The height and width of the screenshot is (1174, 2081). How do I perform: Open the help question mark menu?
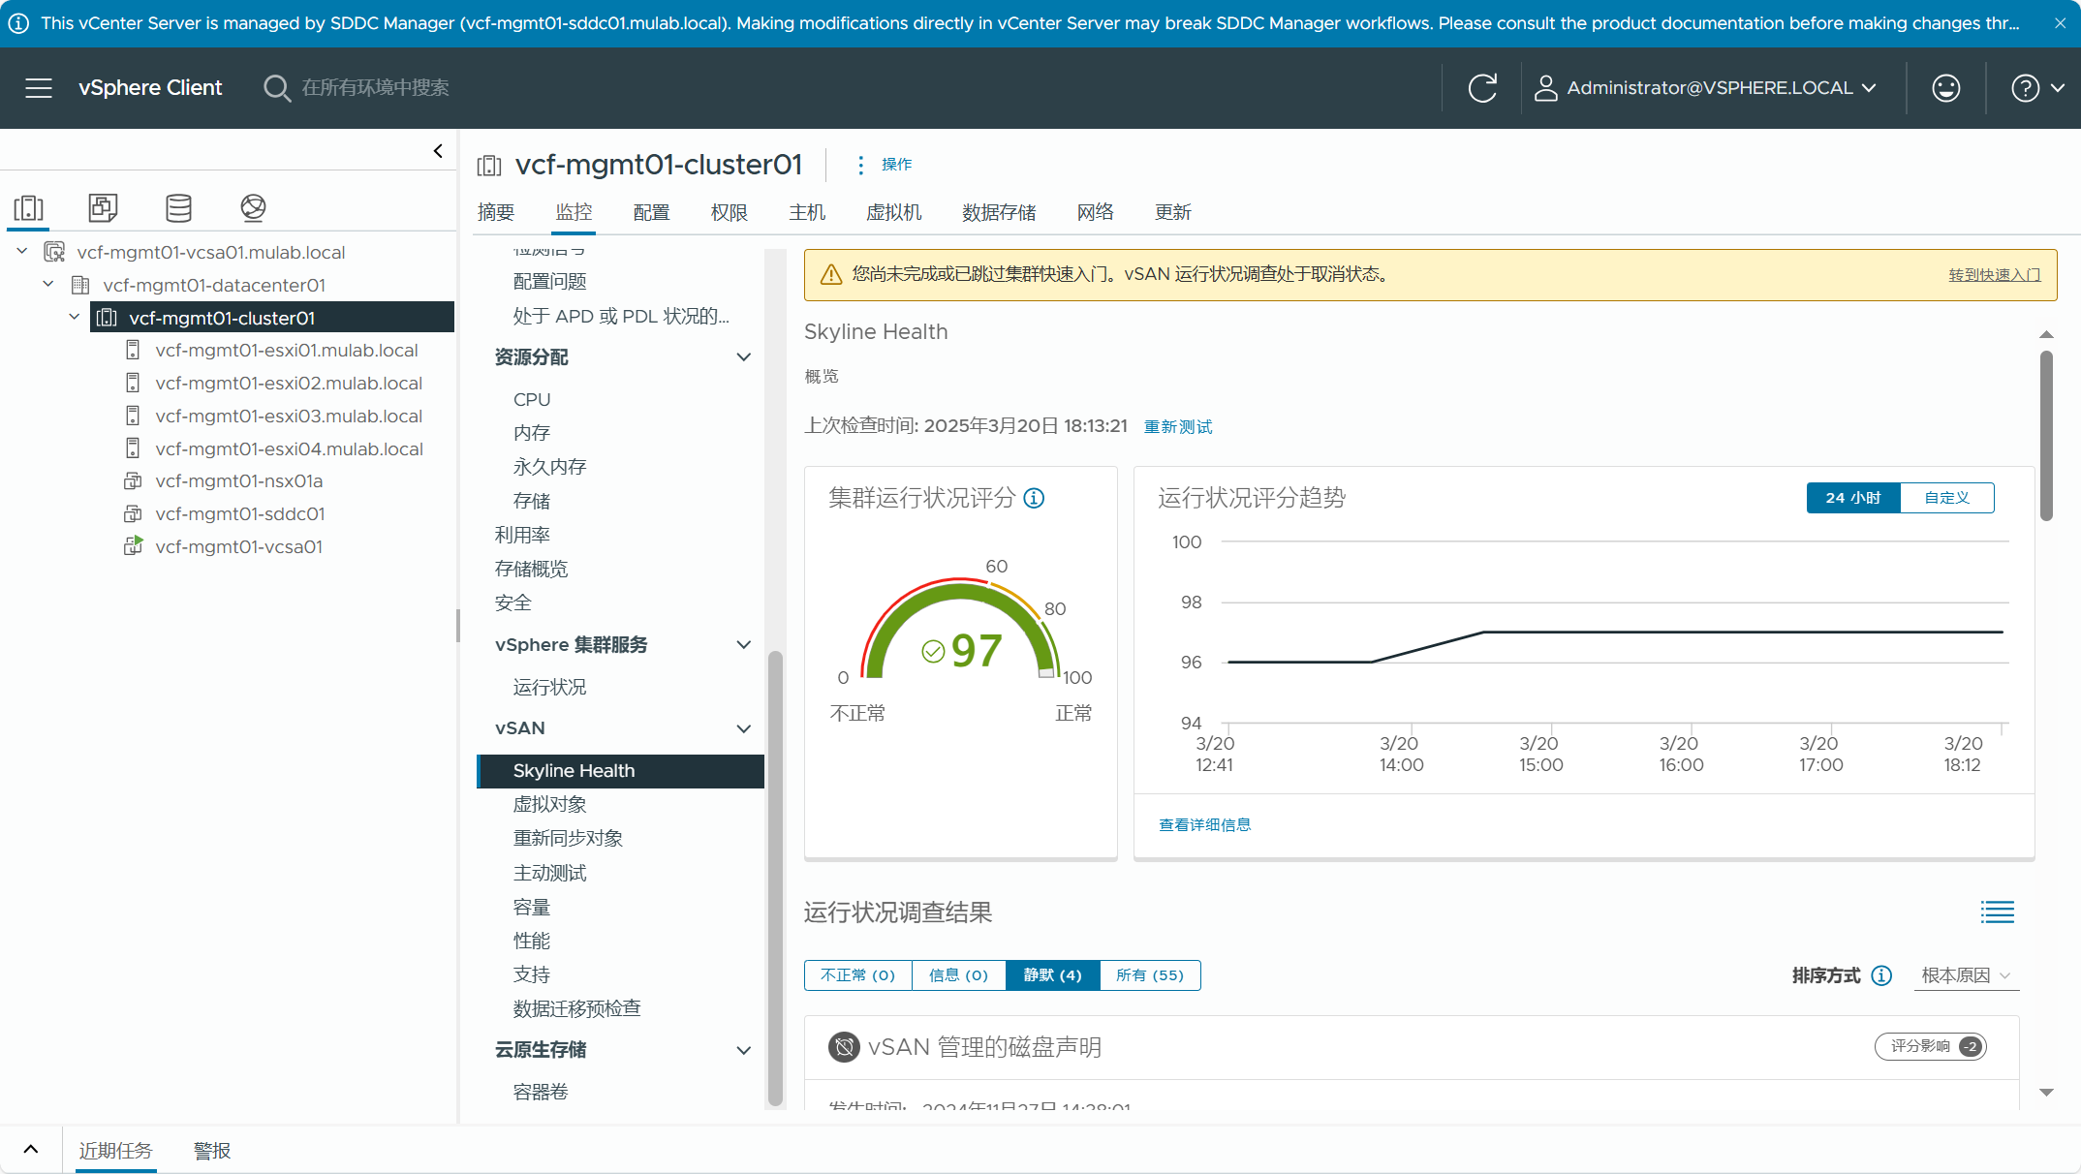pyautogui.click(x=2037, y=88)
